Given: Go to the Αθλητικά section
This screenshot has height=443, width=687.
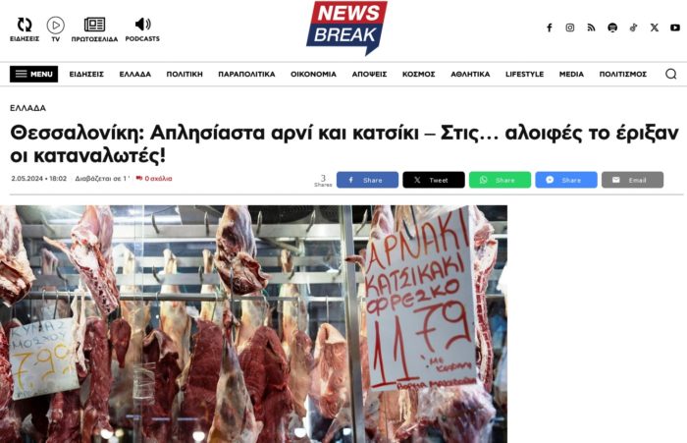Looking at the screenshot, I should (x=470, y=74).
